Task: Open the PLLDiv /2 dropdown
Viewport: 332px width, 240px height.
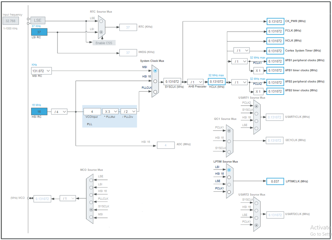Action: coord(129,112)
